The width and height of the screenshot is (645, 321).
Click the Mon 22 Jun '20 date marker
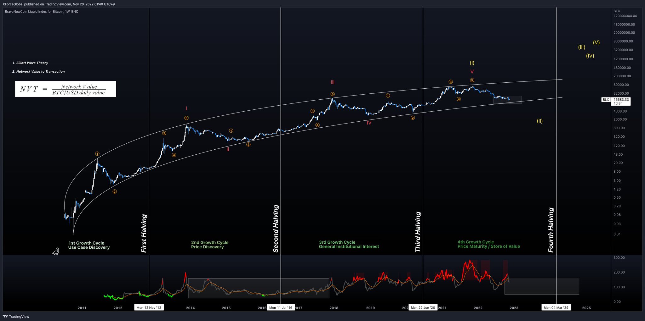423,307
